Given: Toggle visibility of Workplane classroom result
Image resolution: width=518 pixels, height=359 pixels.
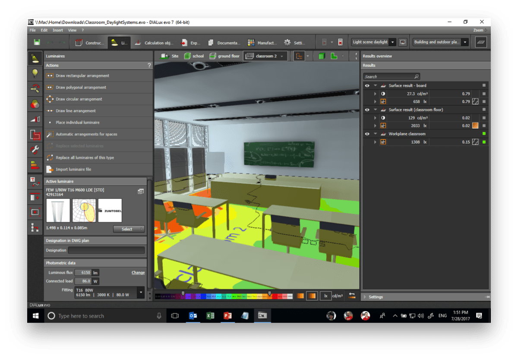Looking at the screenshot, I should 367,134.
